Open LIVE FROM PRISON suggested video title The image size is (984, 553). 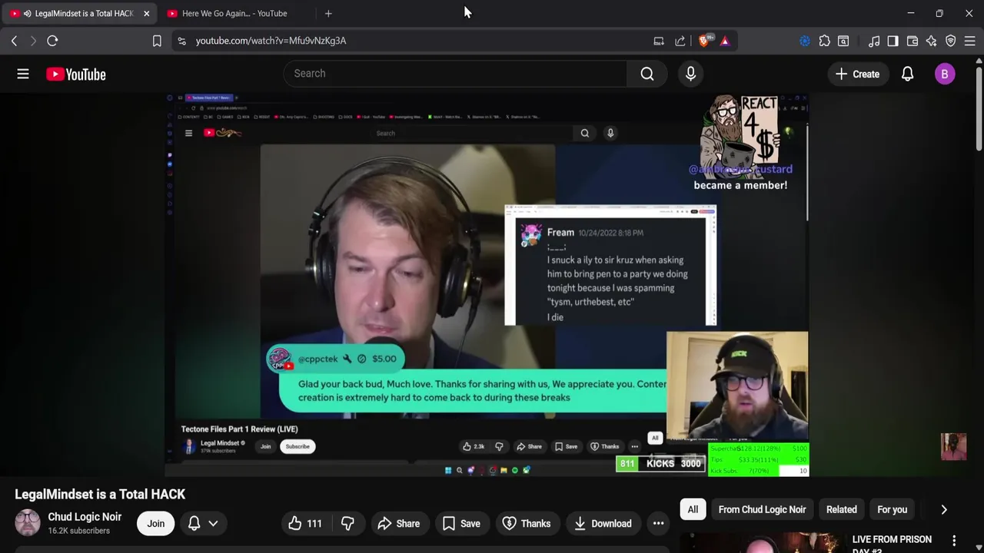point(892,544)
